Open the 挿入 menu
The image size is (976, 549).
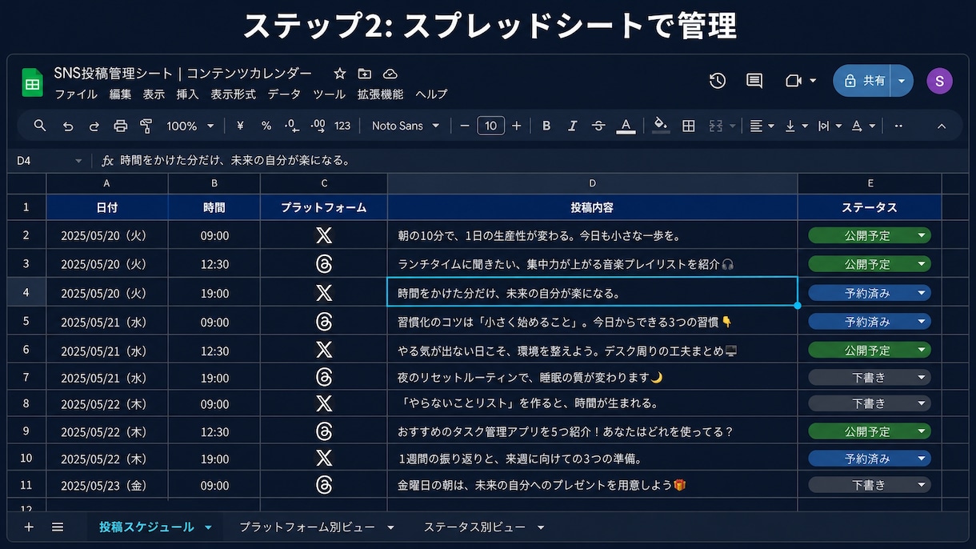point(187,94)
